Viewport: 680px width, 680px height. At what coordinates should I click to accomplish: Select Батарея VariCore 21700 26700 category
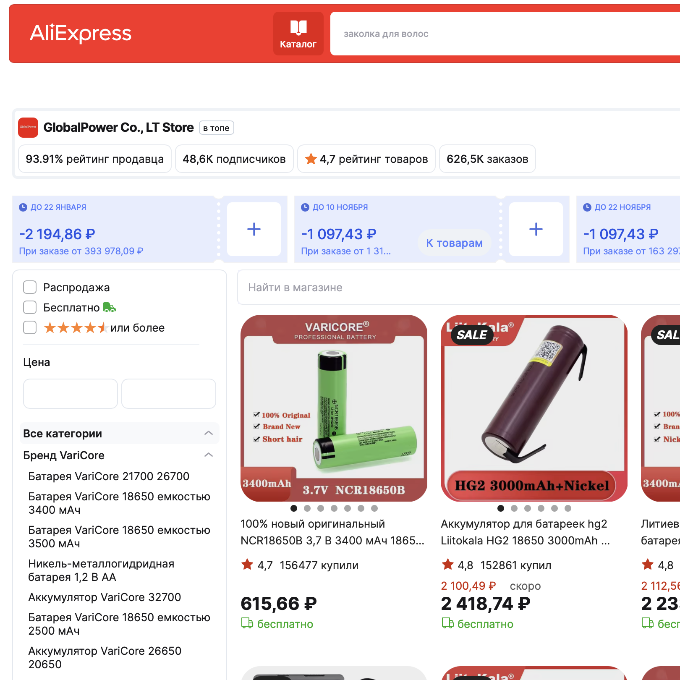[109, 476]
